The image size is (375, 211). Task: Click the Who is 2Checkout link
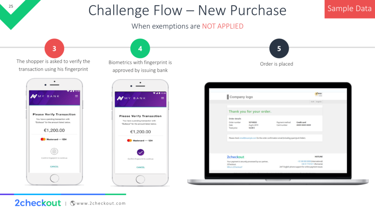pyautogui.click(x=235, y=167)
